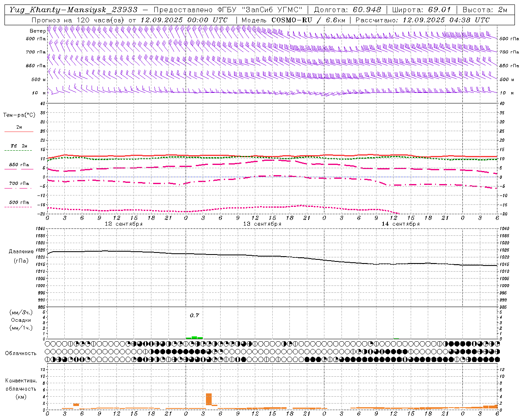
Task: Click the 'Широта: 69.01' value
Action: click(x=421, y=10)
